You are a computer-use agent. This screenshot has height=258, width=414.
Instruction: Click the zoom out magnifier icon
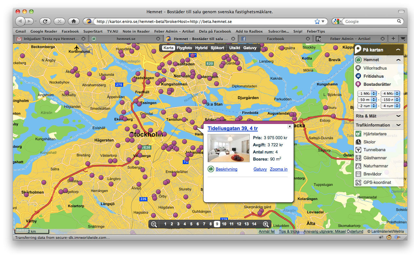[154, 224]
